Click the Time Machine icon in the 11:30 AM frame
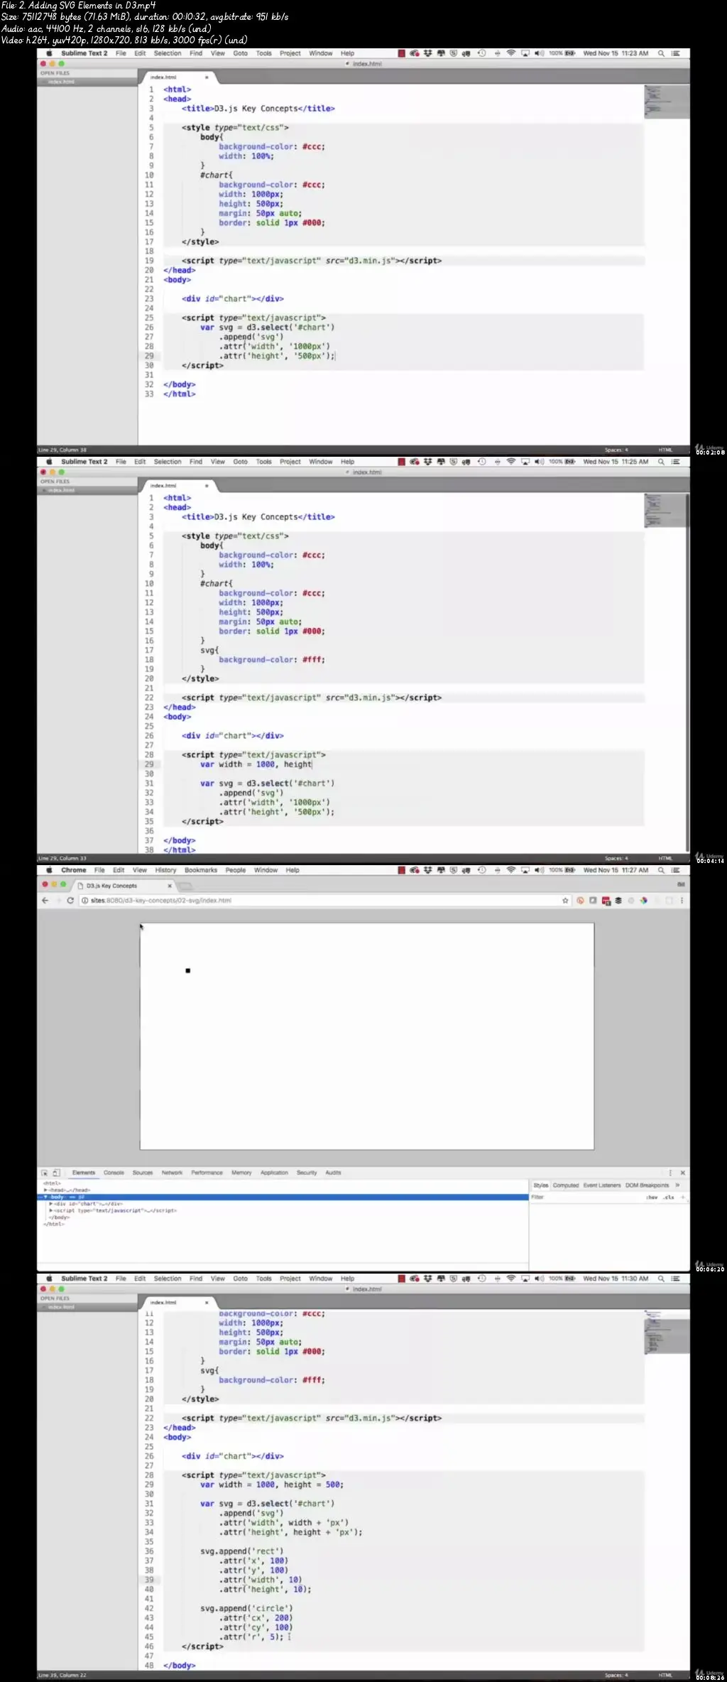 pyautogui.click(x=481, y=1279)
